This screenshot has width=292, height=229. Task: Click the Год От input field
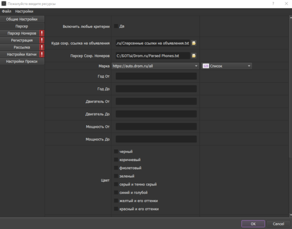point(156,76)
